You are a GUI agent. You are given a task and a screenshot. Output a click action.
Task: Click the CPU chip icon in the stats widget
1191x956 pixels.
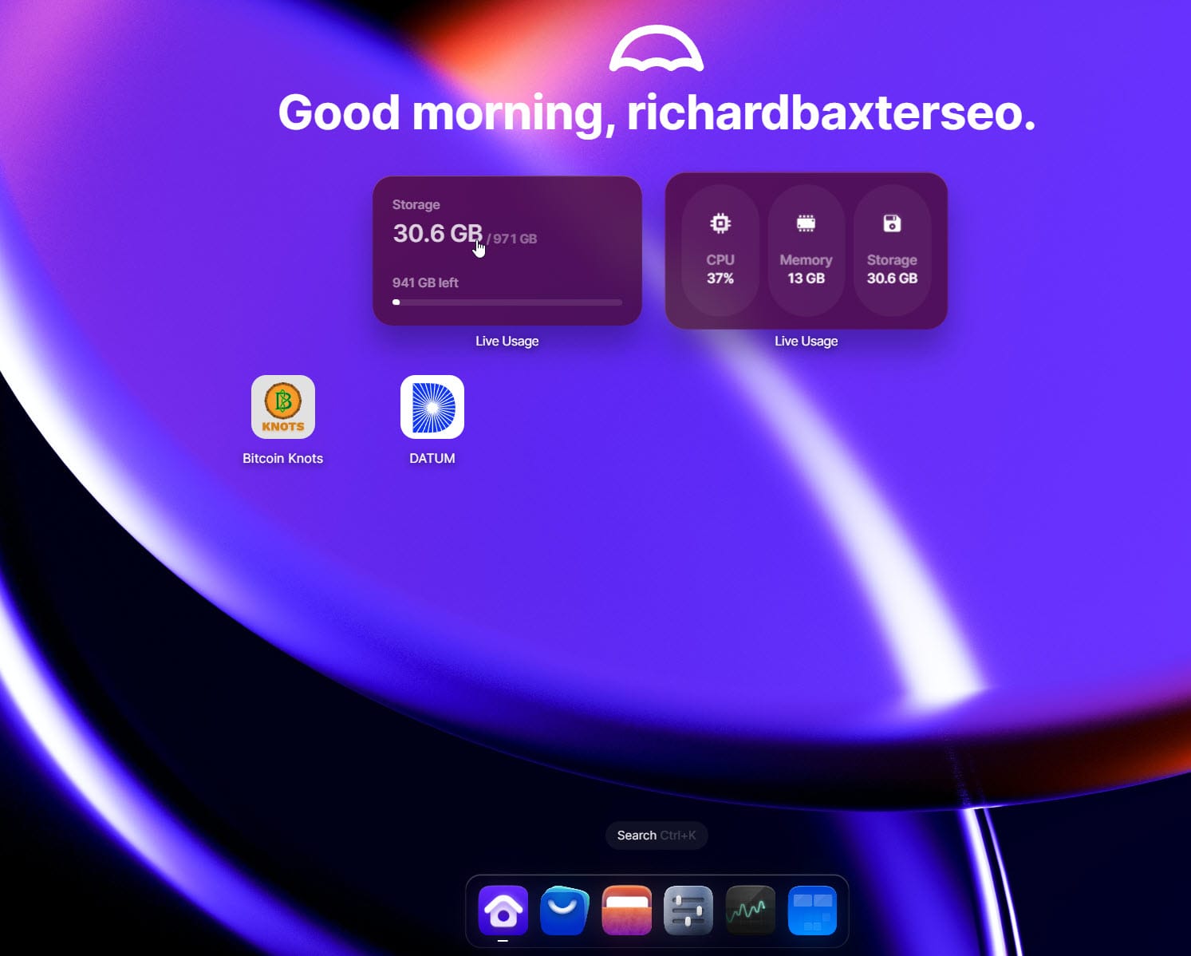pos(720,223)
